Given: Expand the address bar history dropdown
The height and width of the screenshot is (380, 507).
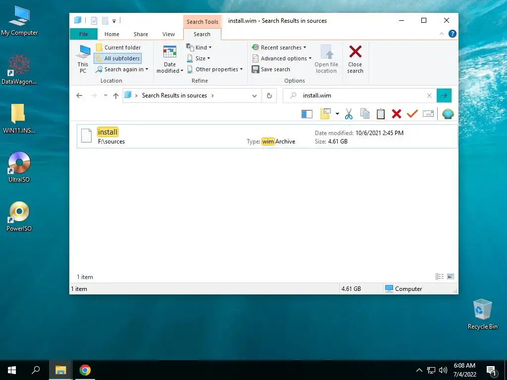Looking at the screenshot, I should click(254, 95).
